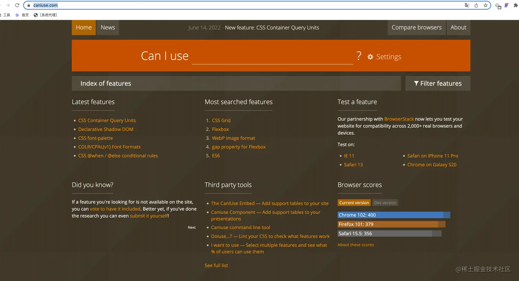Viewport: 519px width, 281px height.
Task: Open About these scores link
Action: click(x=356, y=245)
